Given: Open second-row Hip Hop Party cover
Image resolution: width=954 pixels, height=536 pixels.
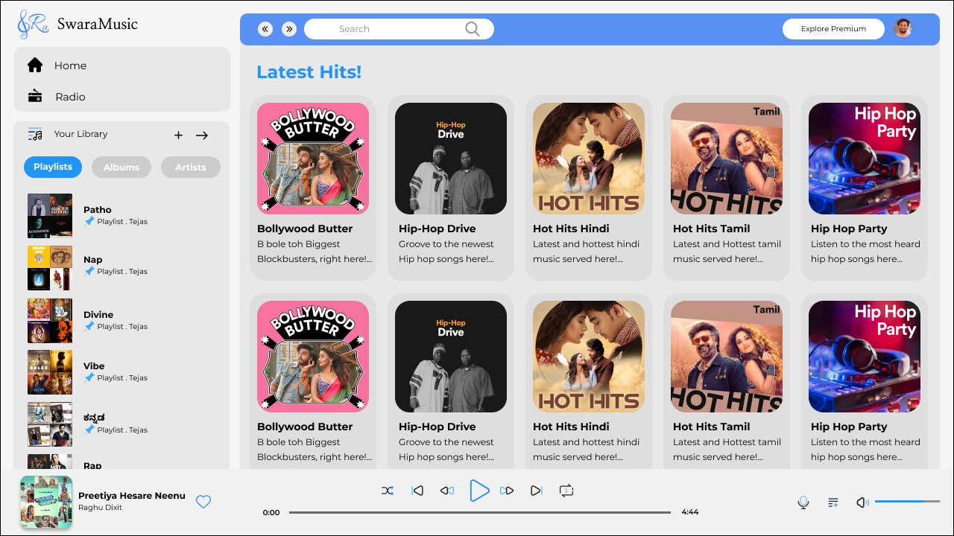Looking at the screenshot, I should pos(865,357).
